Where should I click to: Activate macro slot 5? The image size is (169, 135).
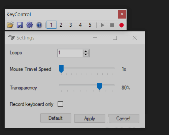[x=90, y=25]
